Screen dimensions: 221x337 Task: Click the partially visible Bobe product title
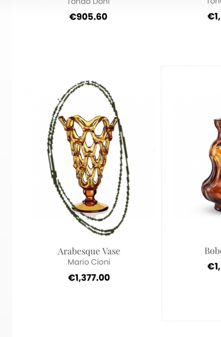coord(213,251)
